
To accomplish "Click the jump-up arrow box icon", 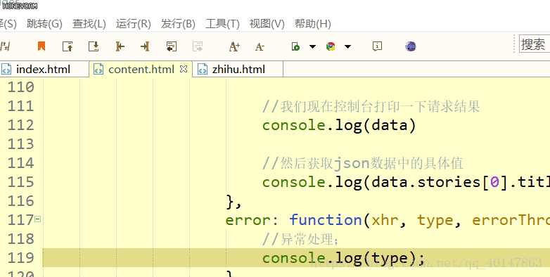I will tap(68, 46).
